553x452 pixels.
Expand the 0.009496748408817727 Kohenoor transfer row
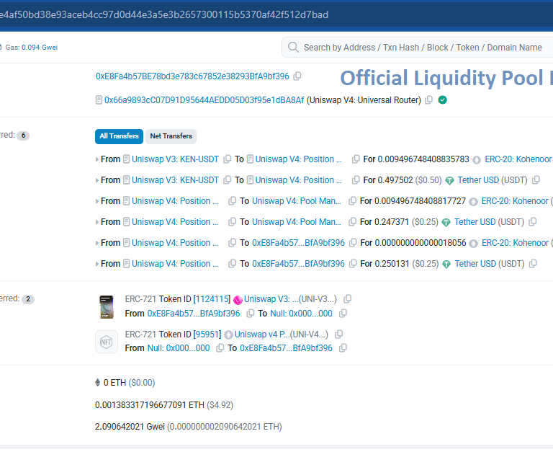(97, 201)
